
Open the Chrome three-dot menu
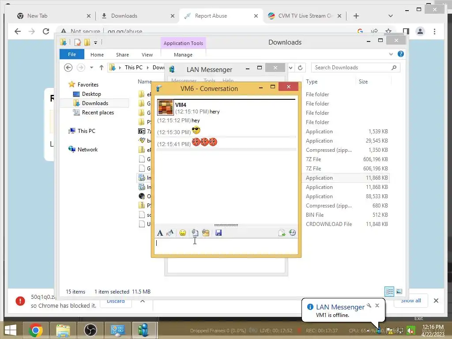(435, 31)
